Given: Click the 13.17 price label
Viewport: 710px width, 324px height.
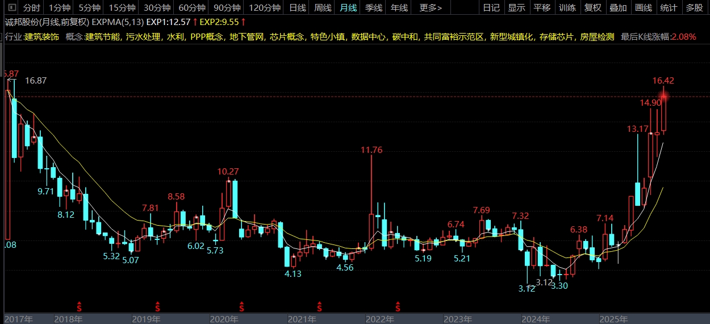Looking at the screenshot, I should coord(637,129).
